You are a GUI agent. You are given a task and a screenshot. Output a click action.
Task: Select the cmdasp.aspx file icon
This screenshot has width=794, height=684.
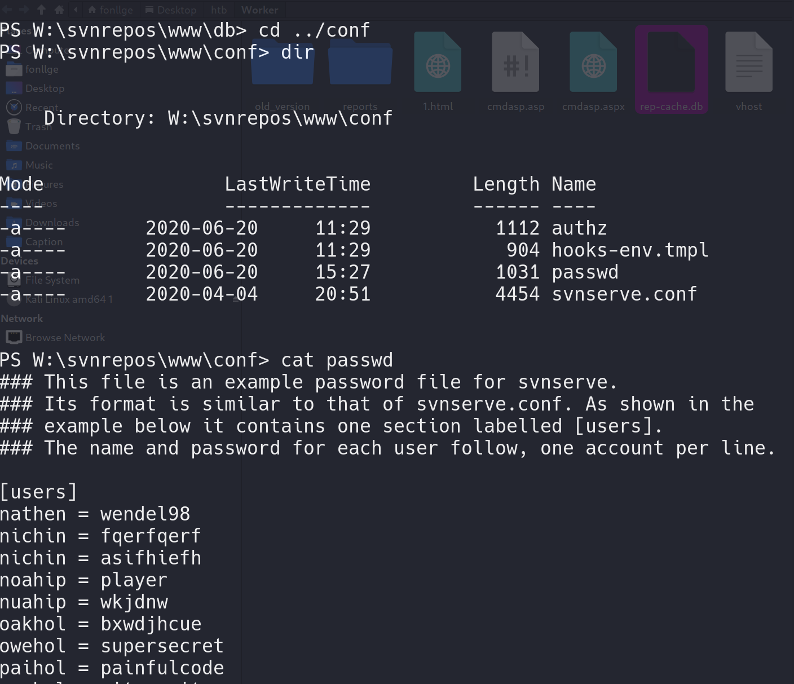click(x=593, y=62)
